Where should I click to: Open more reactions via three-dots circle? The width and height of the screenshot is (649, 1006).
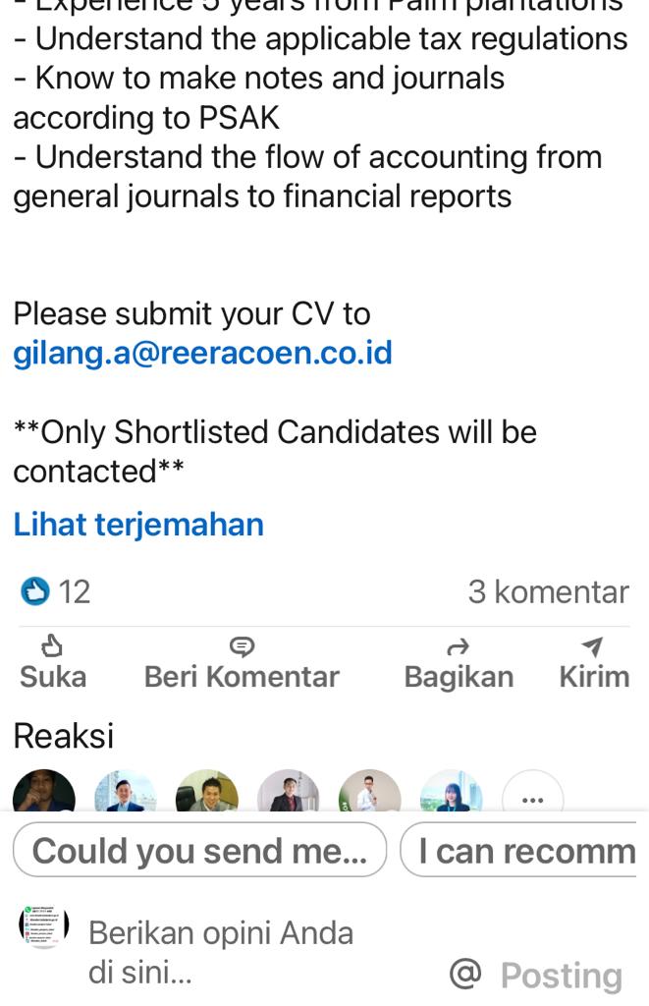pos(532,796)
